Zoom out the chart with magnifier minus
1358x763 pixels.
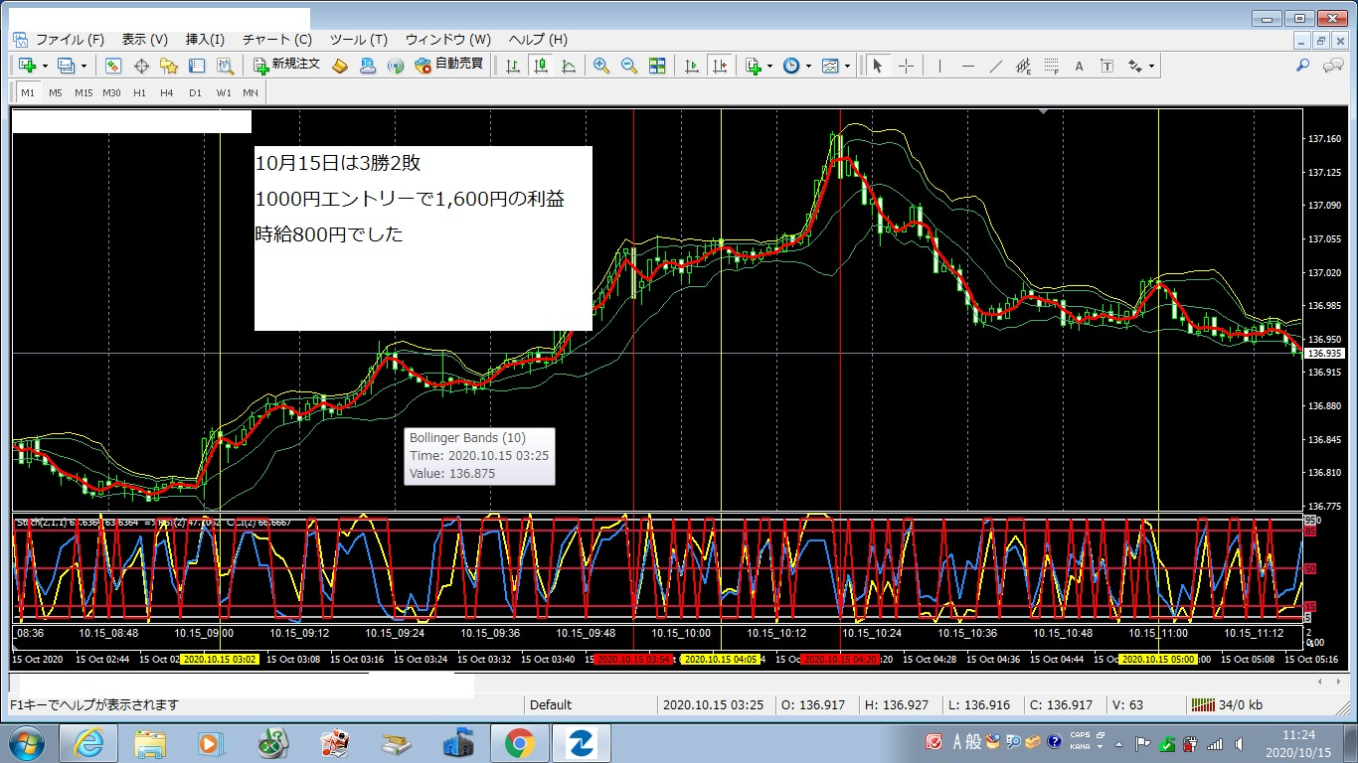pos(629,66)
